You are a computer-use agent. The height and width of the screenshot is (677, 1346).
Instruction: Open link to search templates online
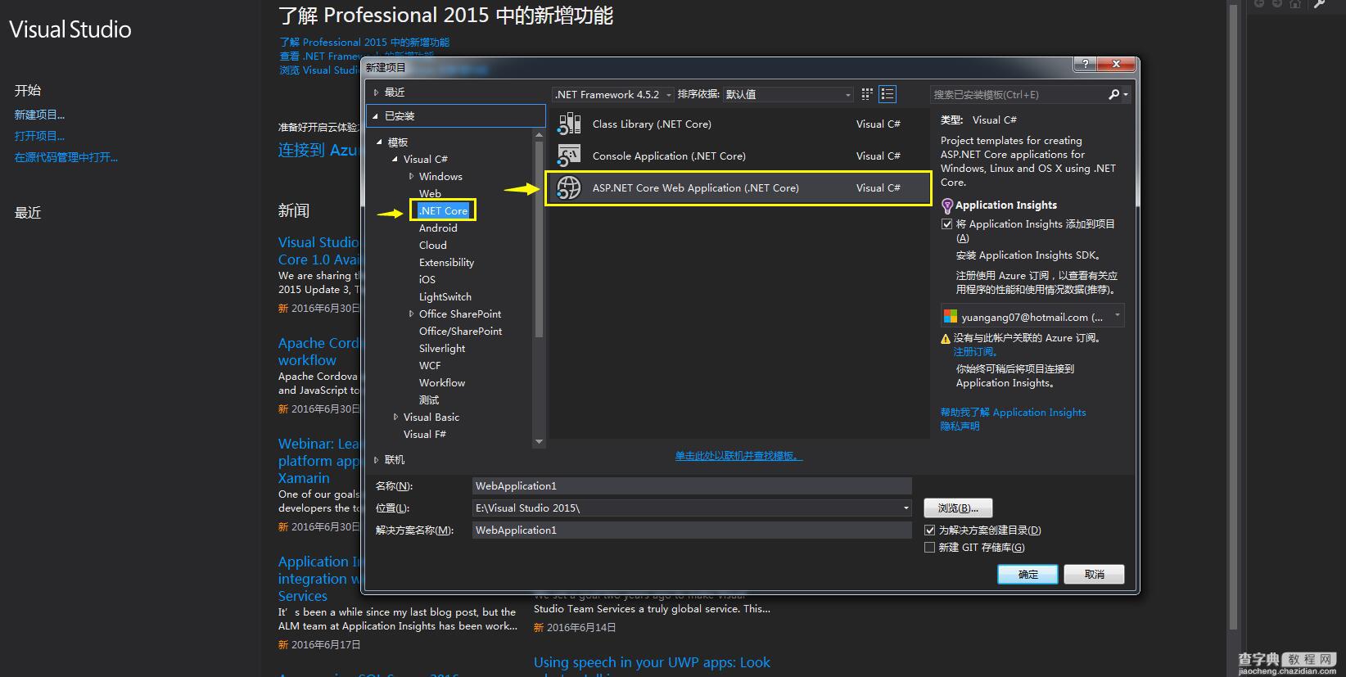738,456
